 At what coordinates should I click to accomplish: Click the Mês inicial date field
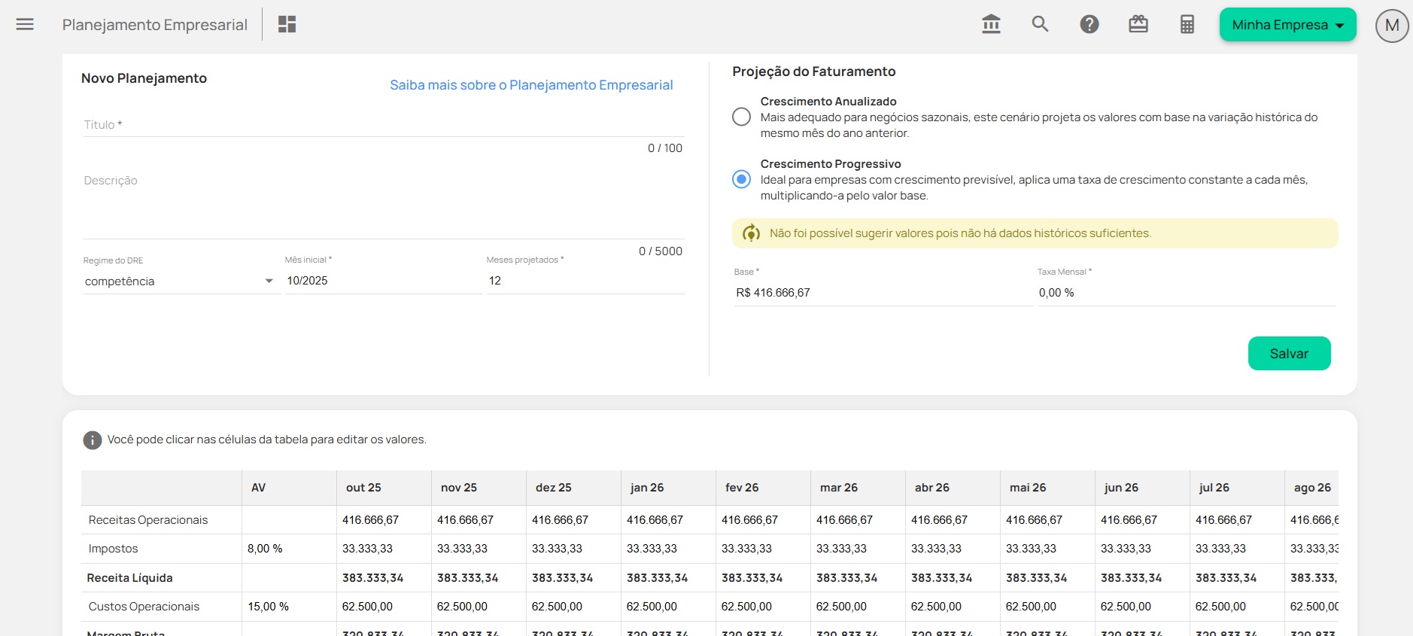(382, 281)
